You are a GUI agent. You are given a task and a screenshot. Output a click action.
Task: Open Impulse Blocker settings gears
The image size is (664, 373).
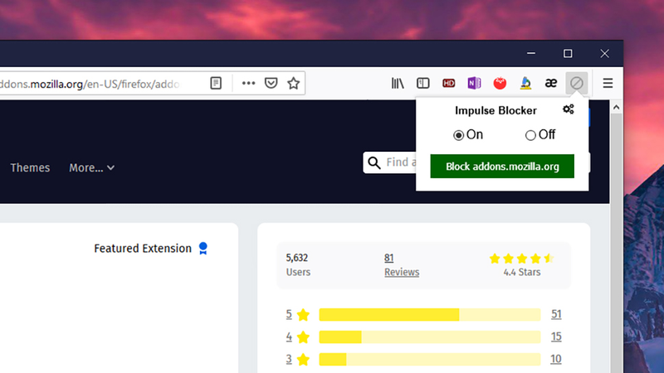tap(569, 109)
